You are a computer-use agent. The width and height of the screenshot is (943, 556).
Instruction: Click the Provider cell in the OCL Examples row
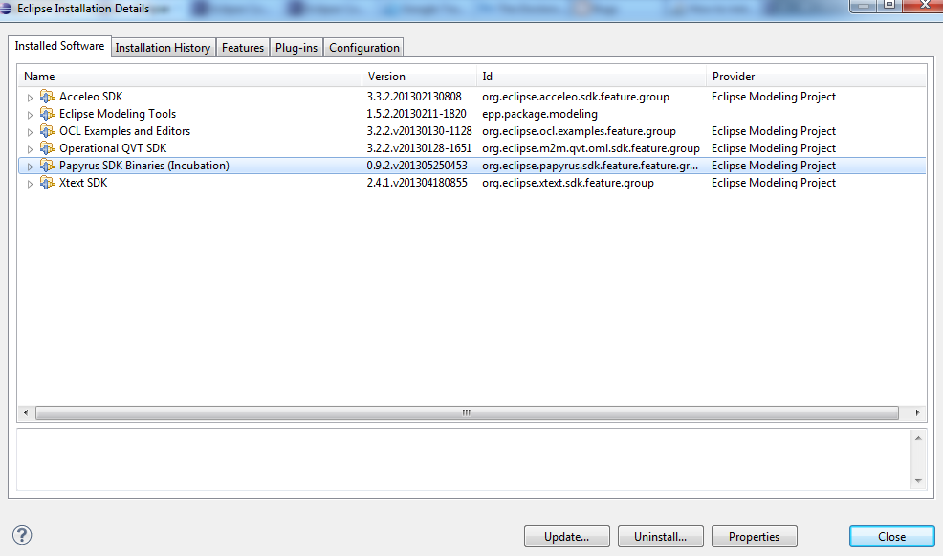(774, 131)
